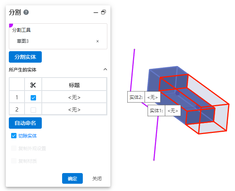Select the 草图3 entry in 分割工具
The width and height of the screenshot is (235, 191).
coord(23,41)
